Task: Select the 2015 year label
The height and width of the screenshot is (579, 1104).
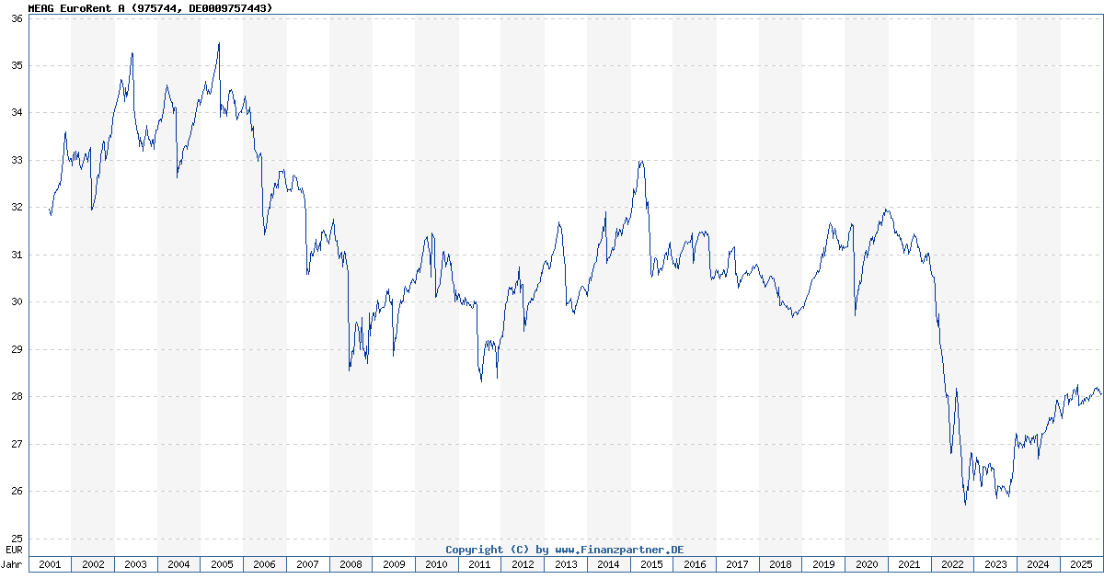Action: [651, 564]
